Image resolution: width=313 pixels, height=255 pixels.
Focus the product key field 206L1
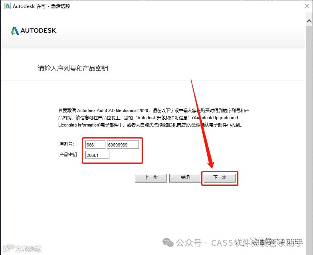click(97, 155)
